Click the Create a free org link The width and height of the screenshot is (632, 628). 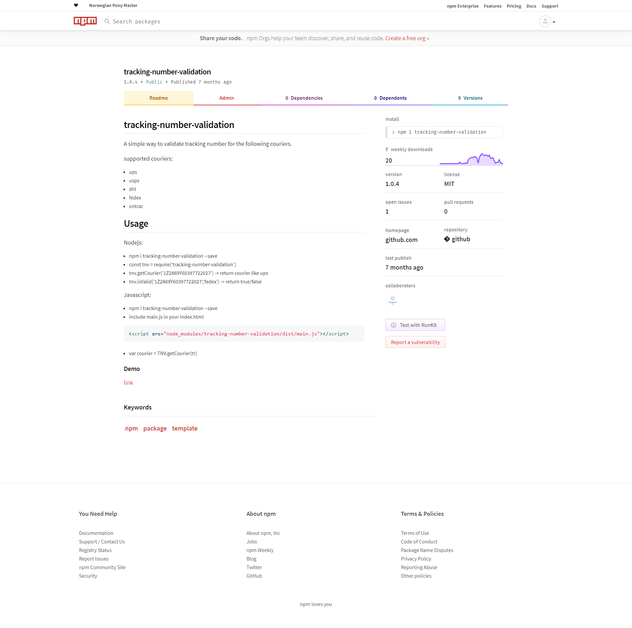407,38
